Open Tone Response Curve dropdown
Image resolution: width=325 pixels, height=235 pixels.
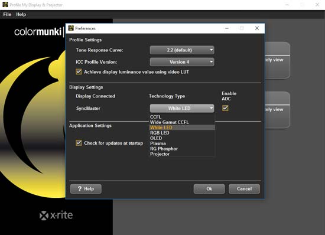coord(182,50)
